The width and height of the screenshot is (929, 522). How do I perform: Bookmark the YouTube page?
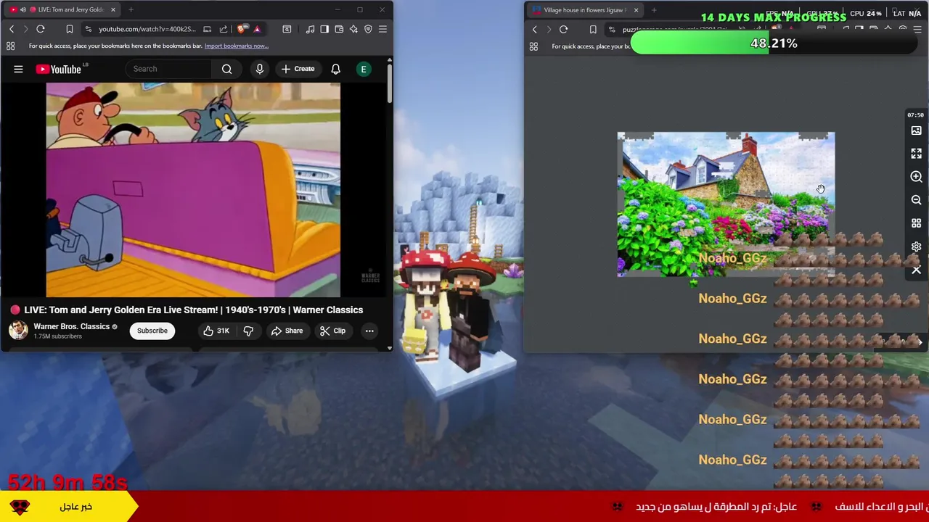[70, 29]
